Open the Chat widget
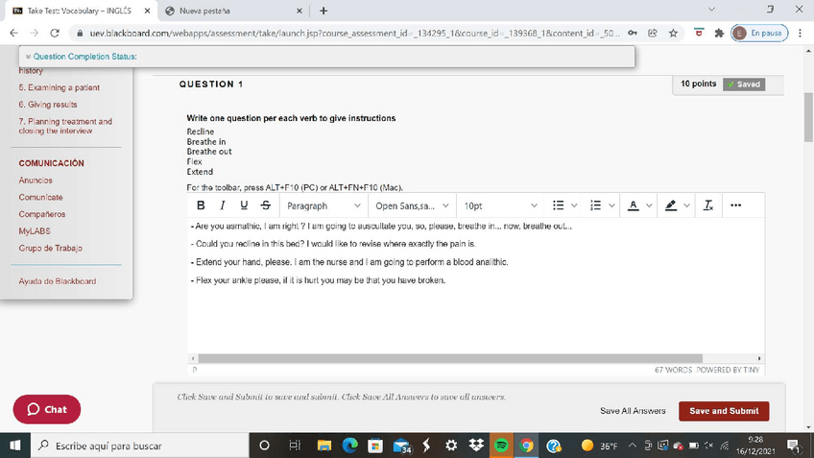 [x=47, y=409]
